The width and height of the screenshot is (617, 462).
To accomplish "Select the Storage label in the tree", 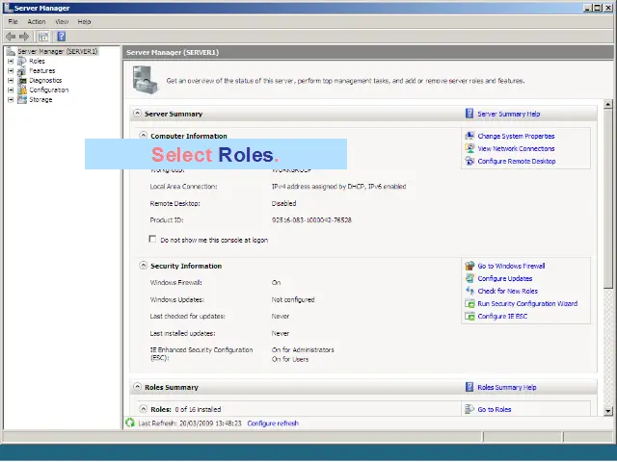I will tap(40, 100).
